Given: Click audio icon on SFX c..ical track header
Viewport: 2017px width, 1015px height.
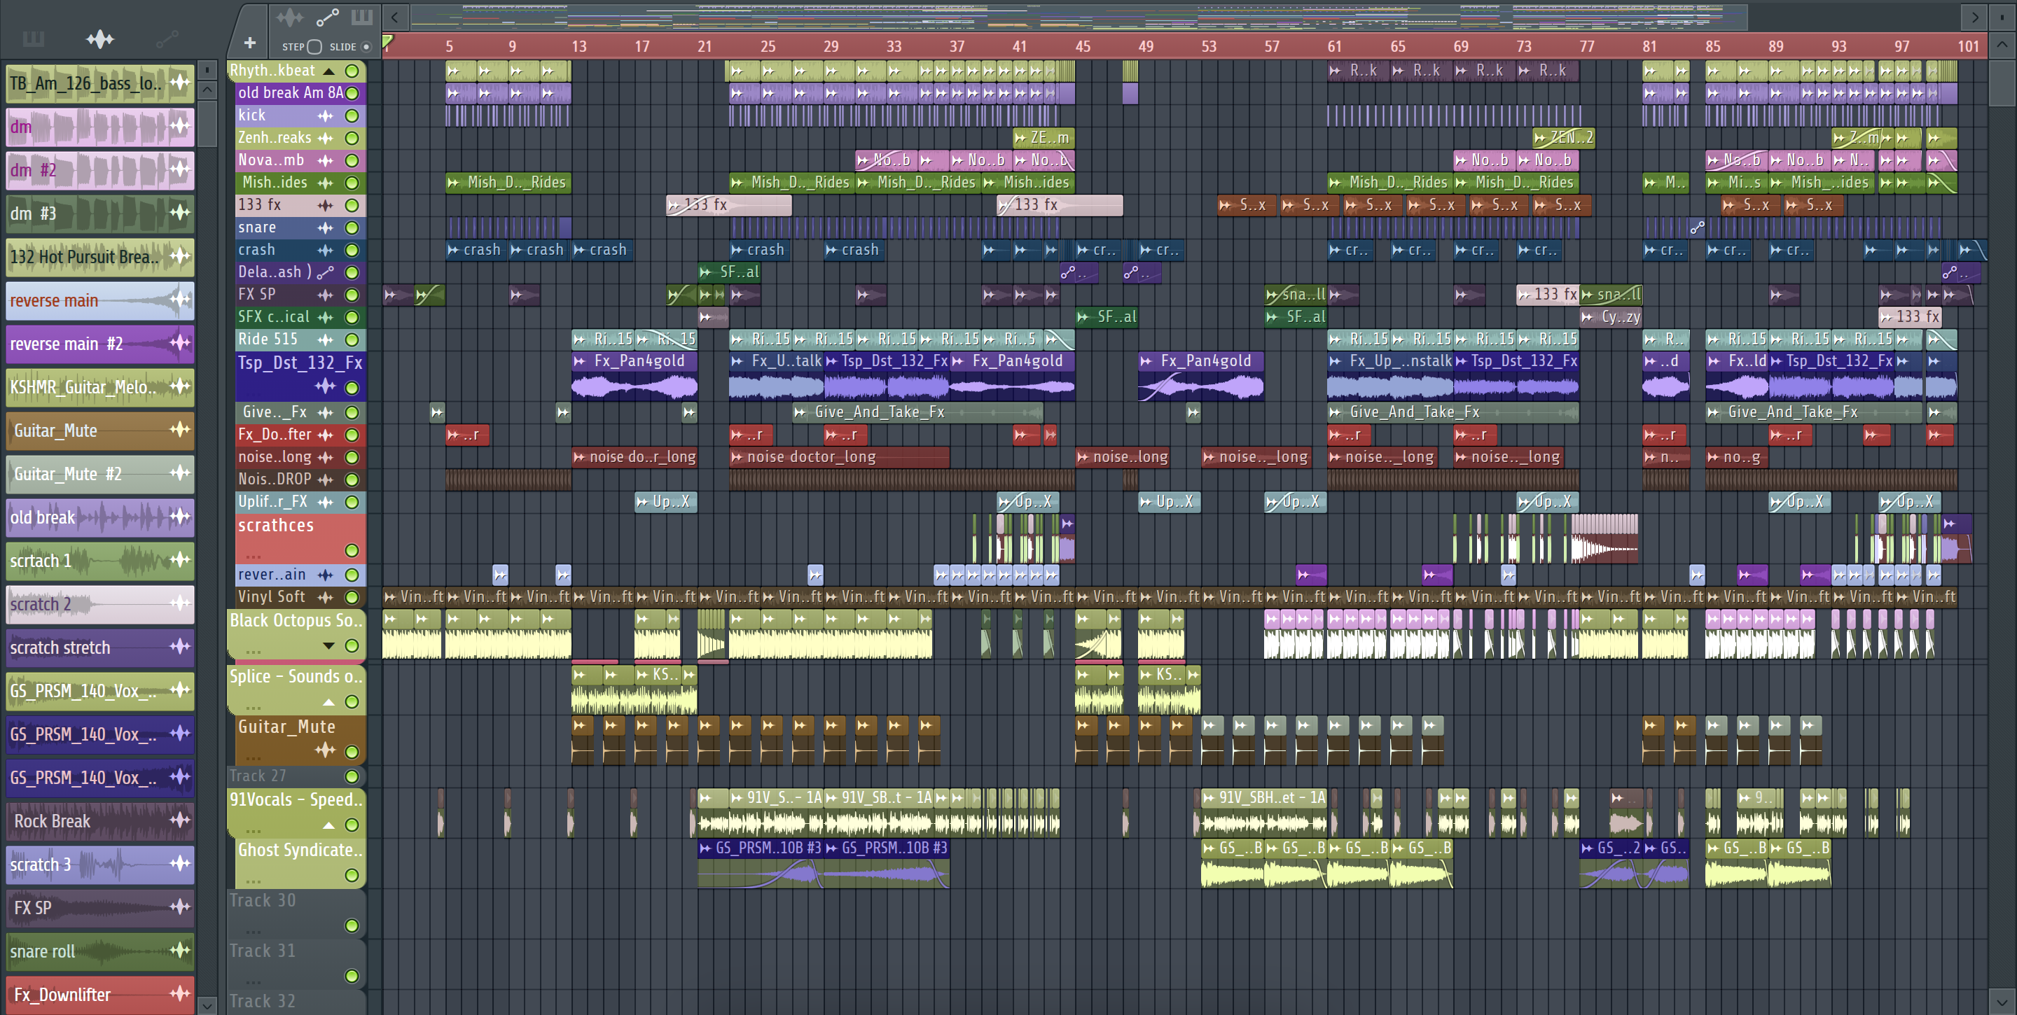Looking at the screenshot, I should 325,318.
